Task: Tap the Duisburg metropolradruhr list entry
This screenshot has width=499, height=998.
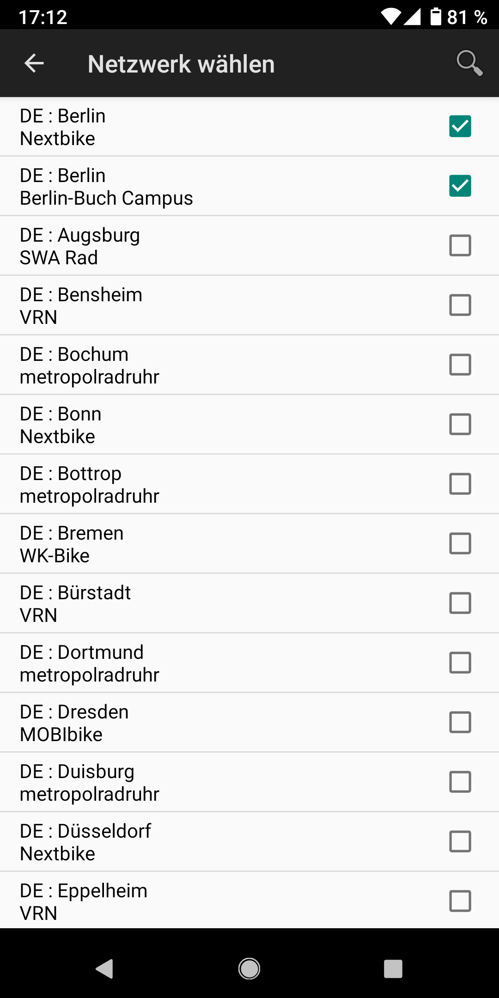Action: coord(185,782)
